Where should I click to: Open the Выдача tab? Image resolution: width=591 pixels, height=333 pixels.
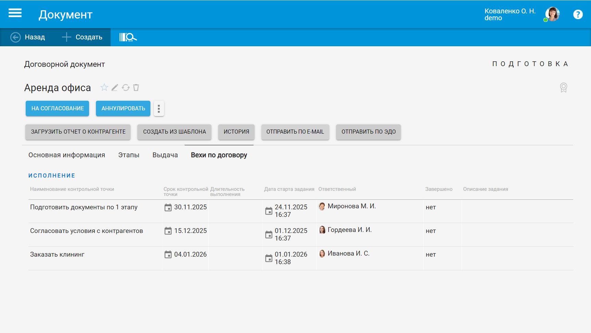pyautogui.click(x=165, y=155)
